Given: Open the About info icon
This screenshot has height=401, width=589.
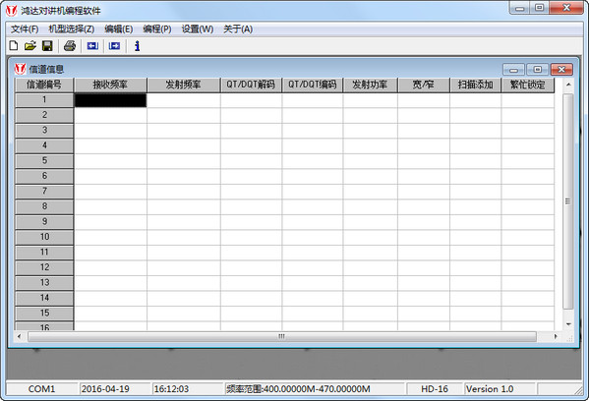Looking at the screenshot, I should click(137, 46).
